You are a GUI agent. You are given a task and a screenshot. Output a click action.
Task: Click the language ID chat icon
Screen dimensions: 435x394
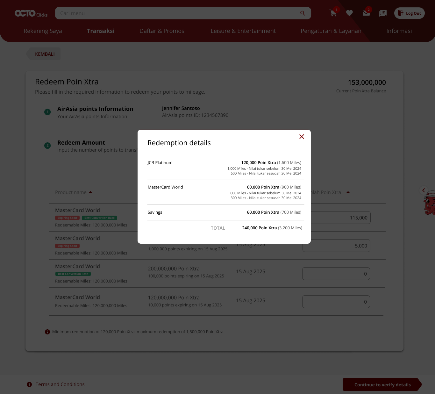pyautogui.click(x=382, y=13)
